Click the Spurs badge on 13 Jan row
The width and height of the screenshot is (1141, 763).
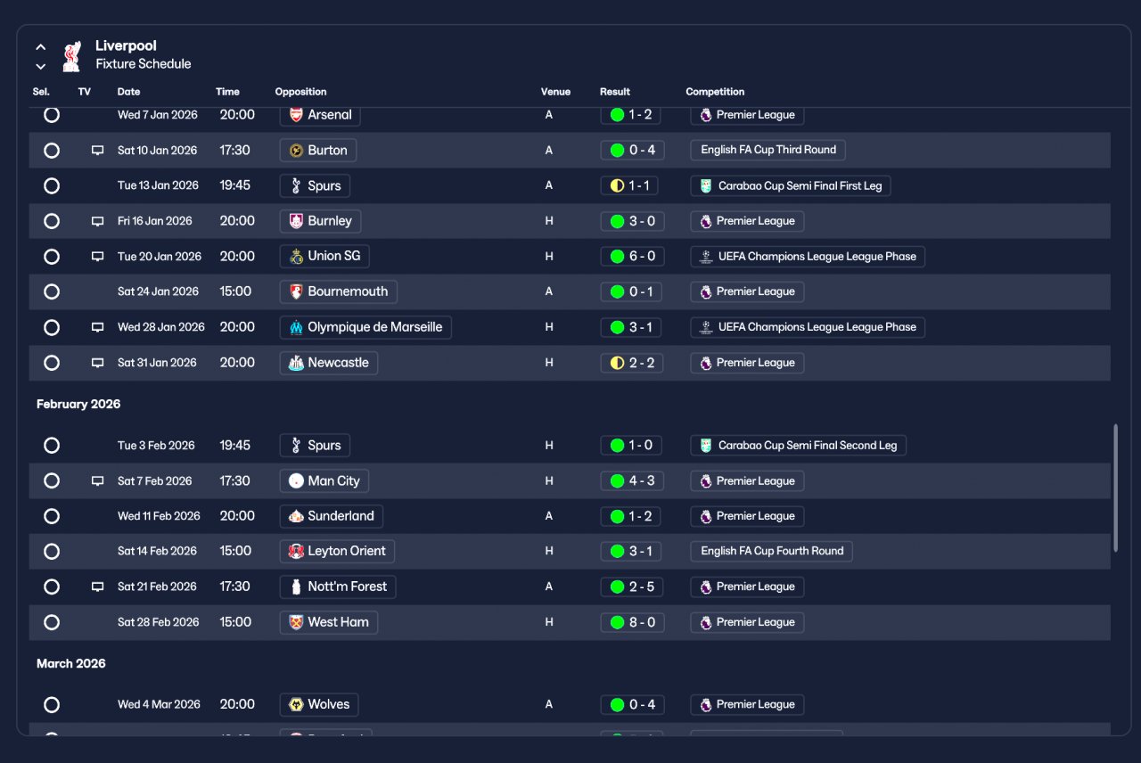point(297,185)
